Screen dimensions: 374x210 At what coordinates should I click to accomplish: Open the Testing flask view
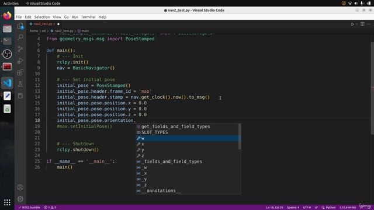(20, 84)
